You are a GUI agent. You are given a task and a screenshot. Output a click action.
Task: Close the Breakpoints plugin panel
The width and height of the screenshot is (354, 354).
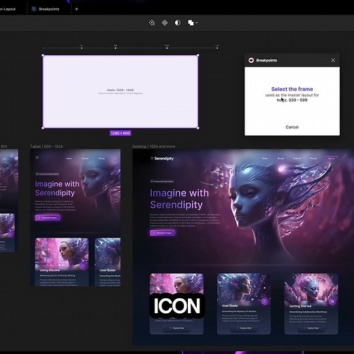pyautogui.click(x=333, y=60)
